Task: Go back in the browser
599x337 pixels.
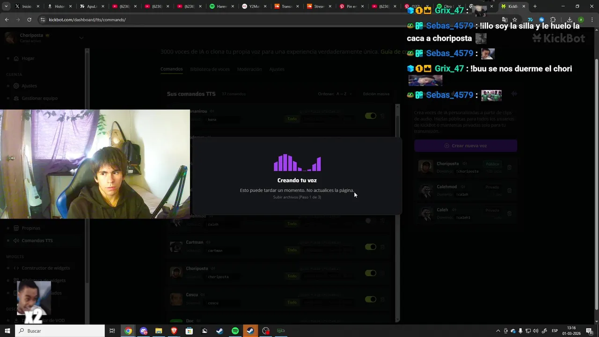Action: click(x=7, y=20)
